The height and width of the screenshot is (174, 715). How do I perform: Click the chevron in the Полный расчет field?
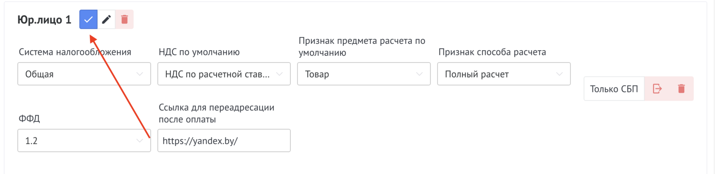[x=559, y=74]
